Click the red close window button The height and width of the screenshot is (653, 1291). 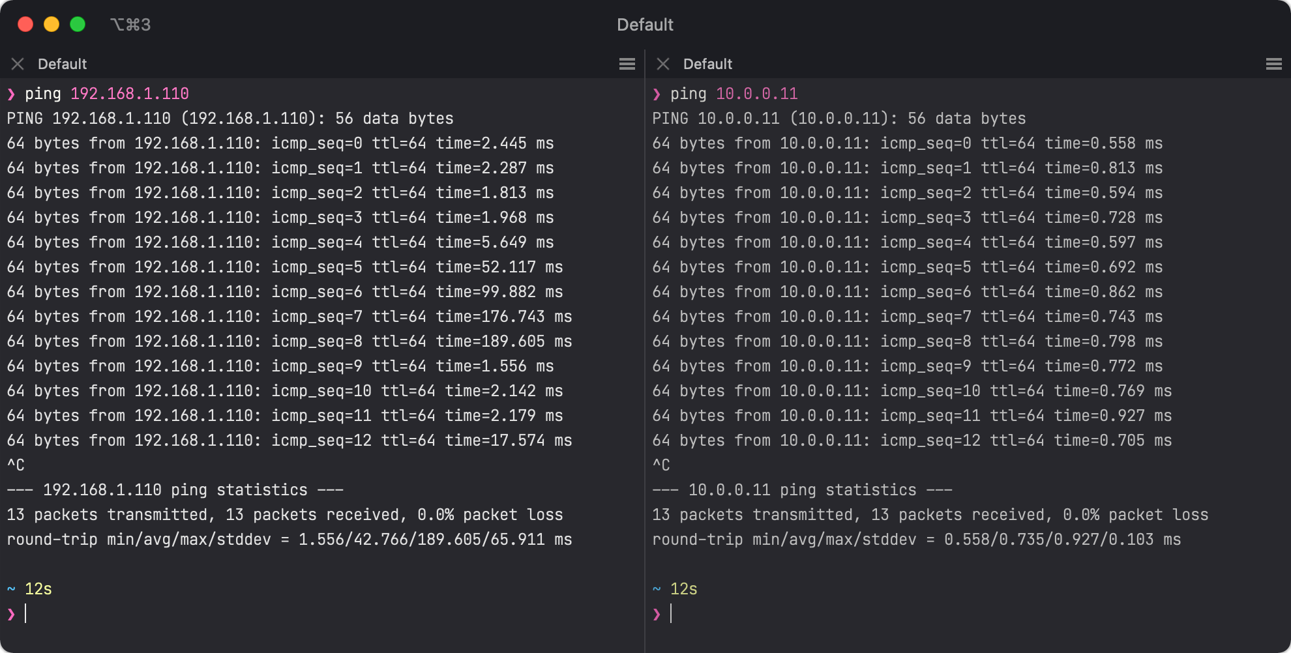25,25
